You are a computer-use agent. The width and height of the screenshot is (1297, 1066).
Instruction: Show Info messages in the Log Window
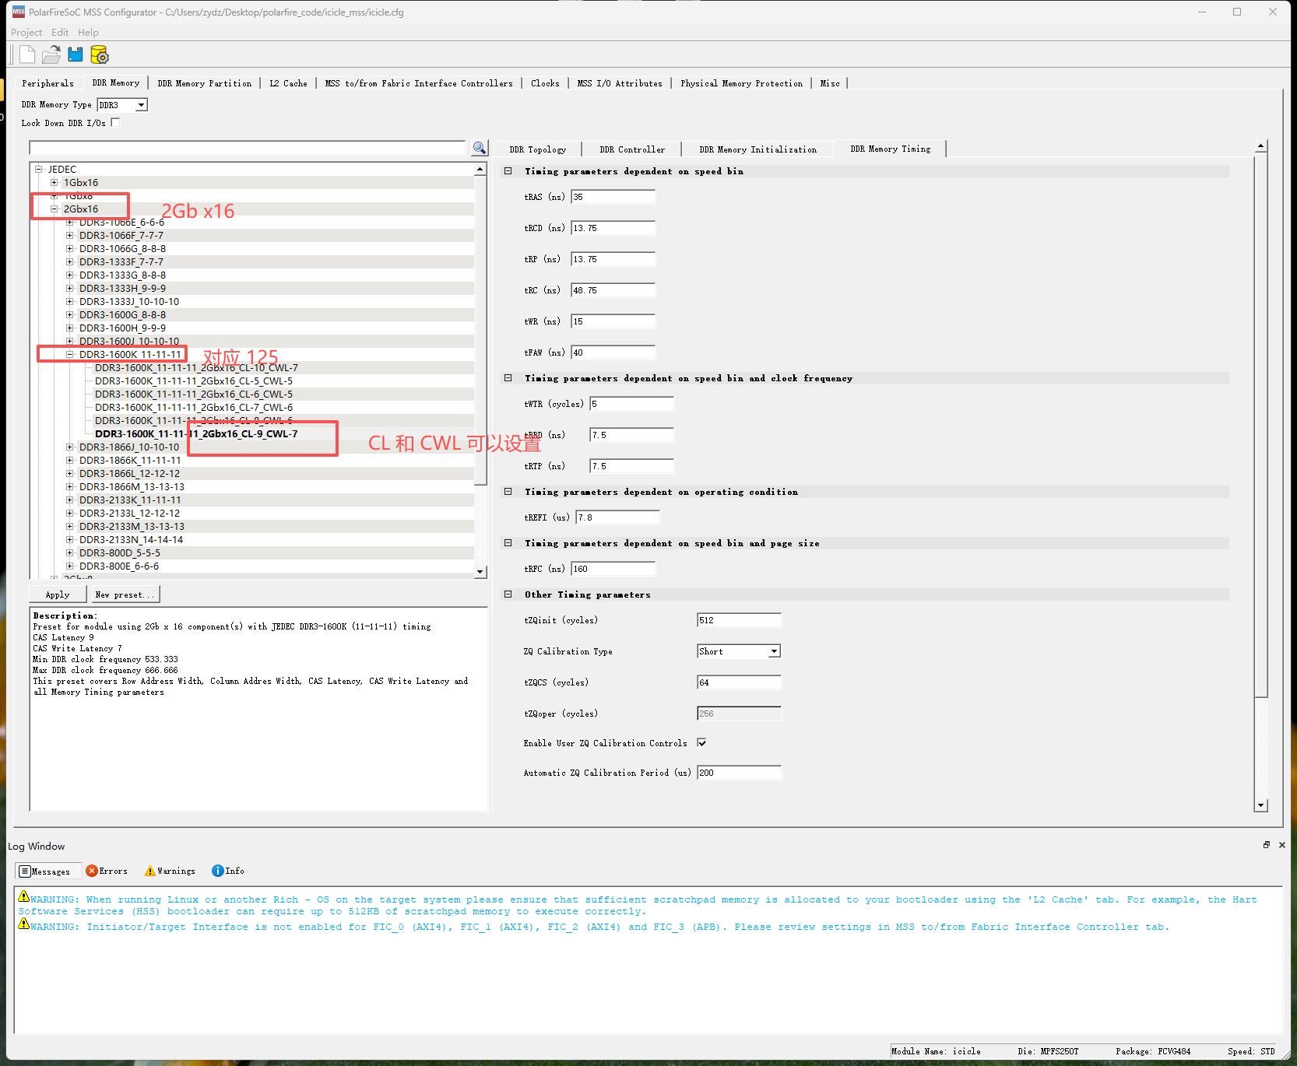coord(228,871)
